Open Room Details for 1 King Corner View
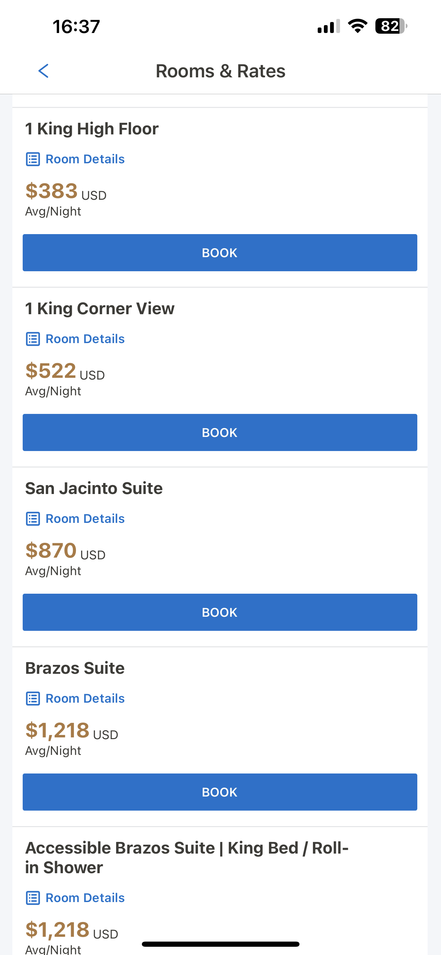Image resolution: width=441 pixels, height=955 pixels. (x=85, y=339)
